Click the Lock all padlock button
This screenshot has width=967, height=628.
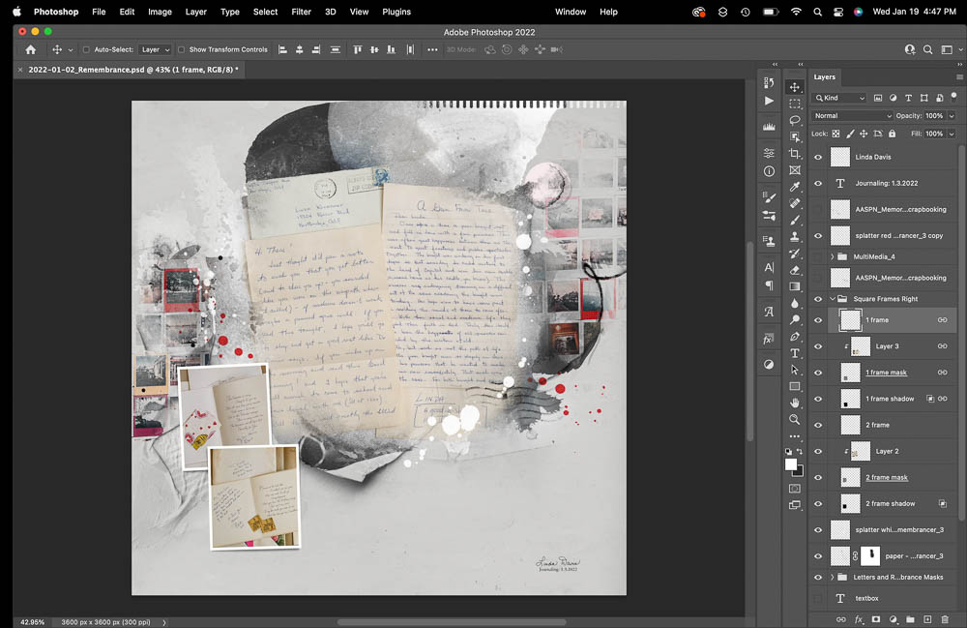pos(892,134)
